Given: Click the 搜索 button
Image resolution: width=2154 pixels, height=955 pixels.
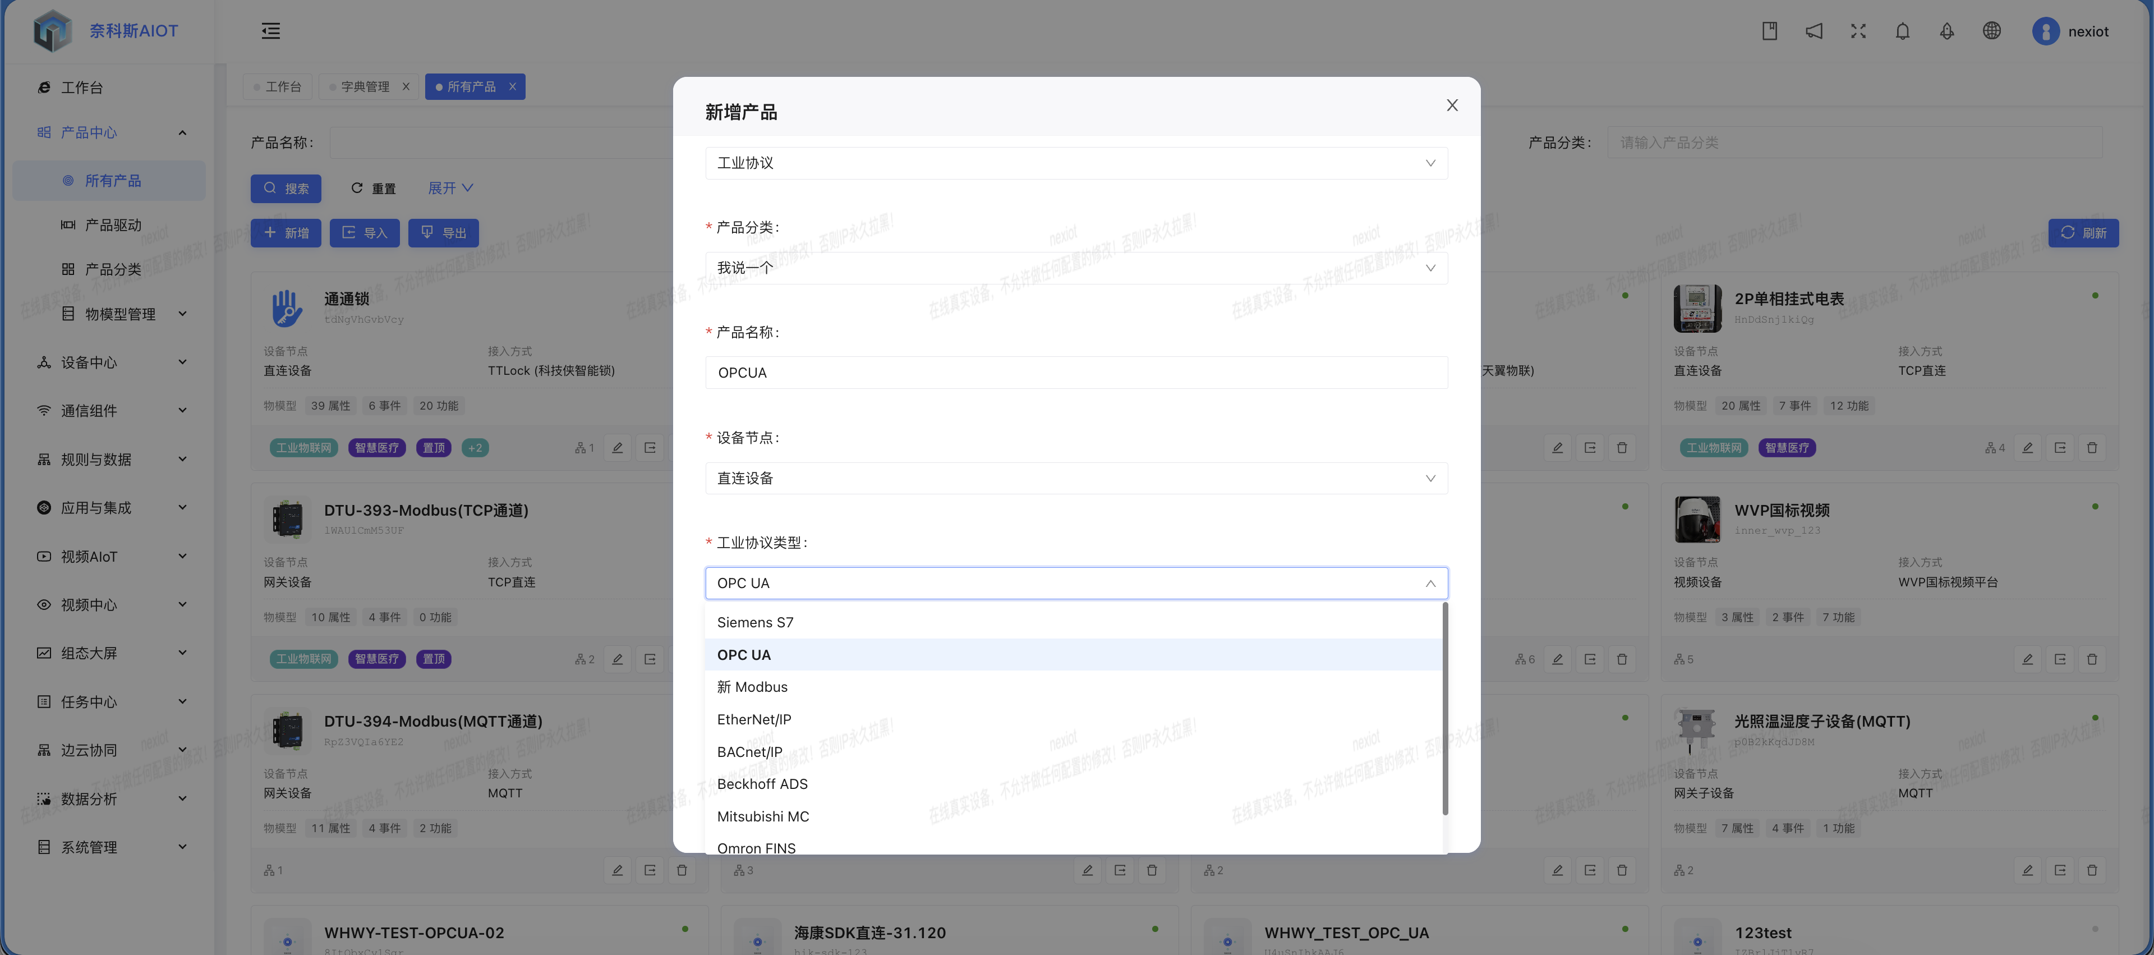Looking at the screenshot, I should (x=286, y=188).
